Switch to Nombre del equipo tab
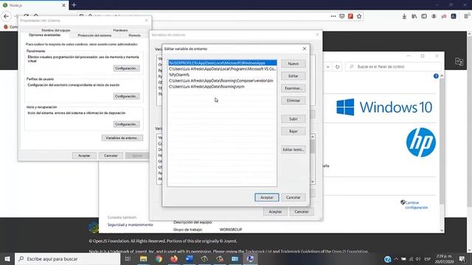This screenshot has width=472, height=265. click(x=56, y=30)
